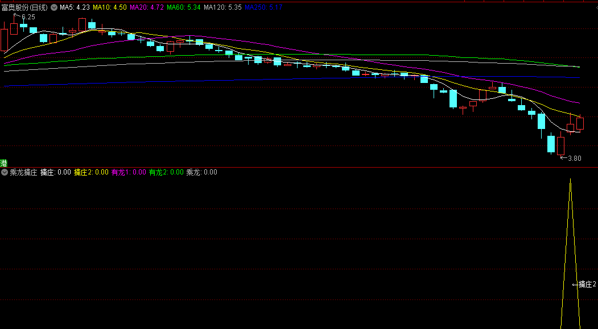Select the 富奥股份(日线) chart title
The image size is (598, 329).
coord(25,7)
